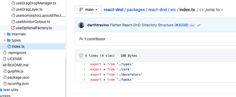Image resolution: width=236 pixels, height=97 pixels.
Task: Click the code file icon beside tsconfig.json
Action: 5,83
